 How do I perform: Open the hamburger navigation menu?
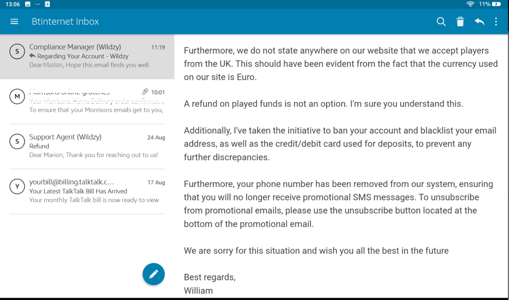(x=14, y=21)
